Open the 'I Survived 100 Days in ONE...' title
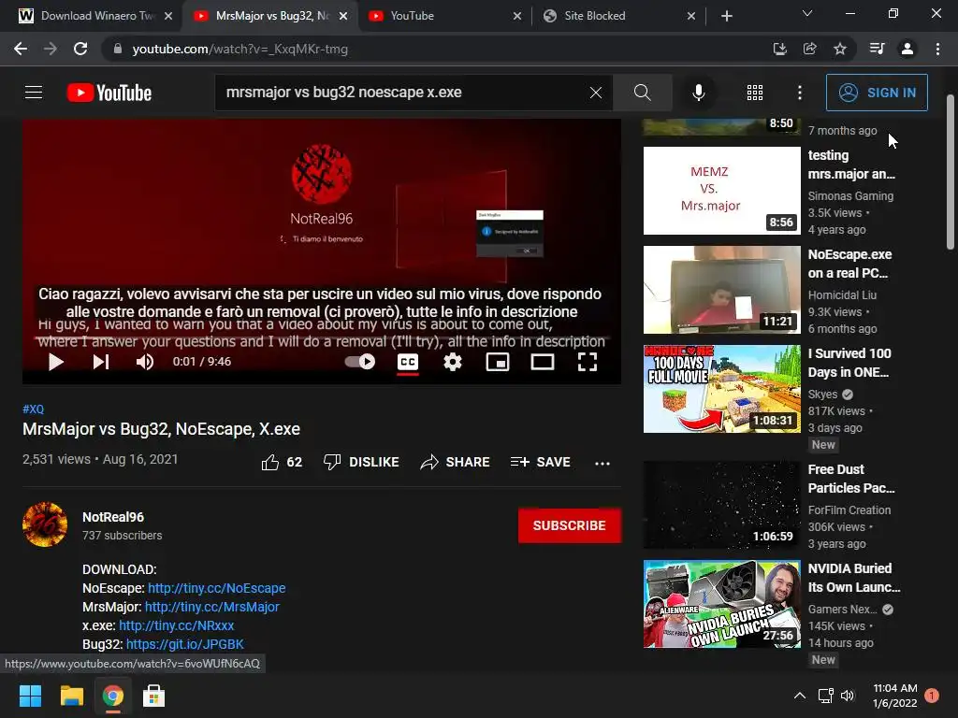The height and width of the screenshot is (718, 958). pyautogui.click(x=849, y=363)
